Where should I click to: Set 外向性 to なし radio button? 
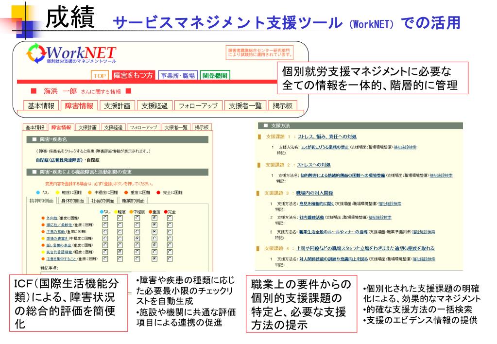[x=105, y=218]
